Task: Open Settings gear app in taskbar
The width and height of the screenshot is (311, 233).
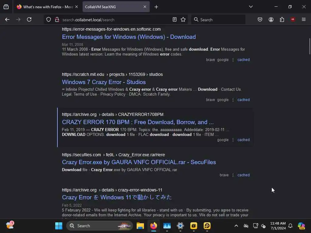Action: 180,226
